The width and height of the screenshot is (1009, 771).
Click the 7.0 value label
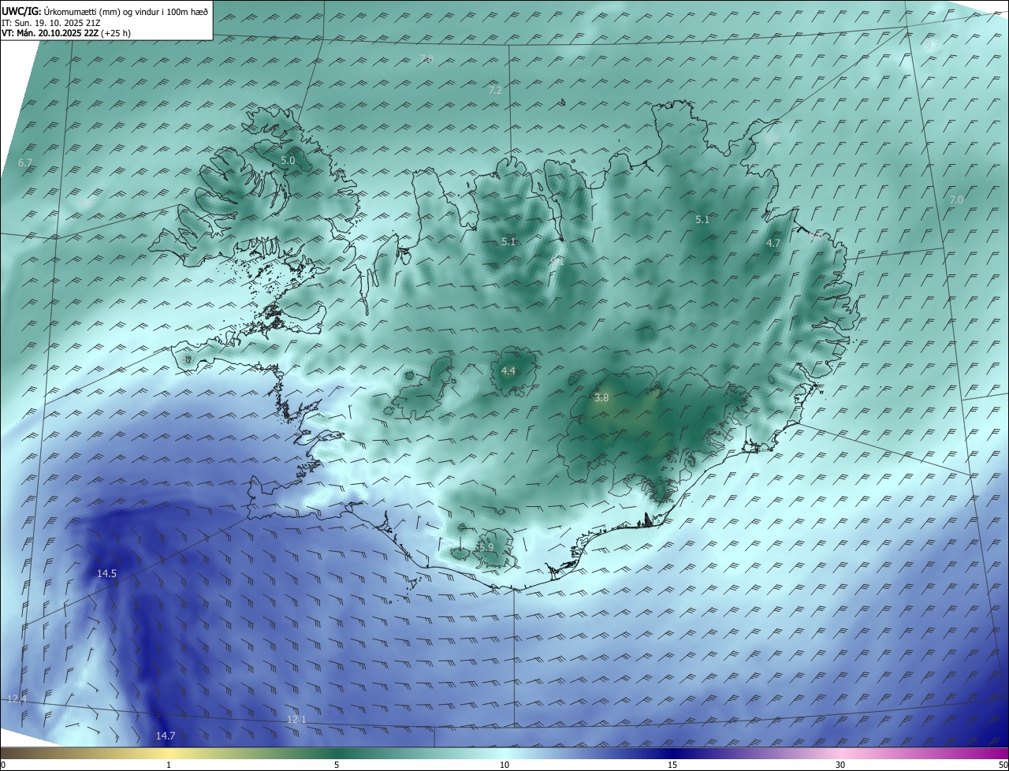[x=956, y=199]
